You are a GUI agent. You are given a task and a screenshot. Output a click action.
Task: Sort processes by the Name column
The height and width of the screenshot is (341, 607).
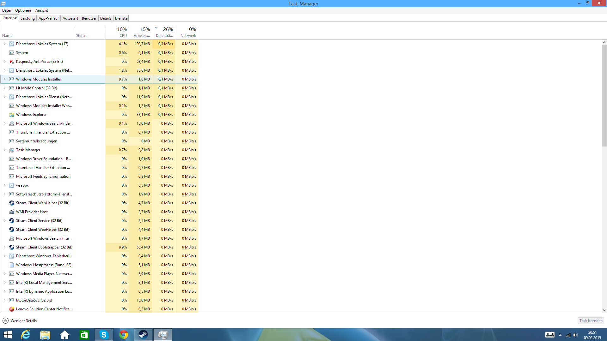(37, 33)
